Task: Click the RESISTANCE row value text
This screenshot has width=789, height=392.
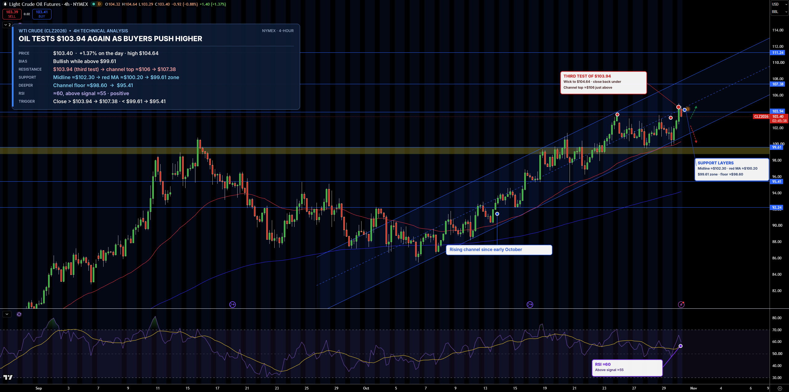Action: [114, 69]
